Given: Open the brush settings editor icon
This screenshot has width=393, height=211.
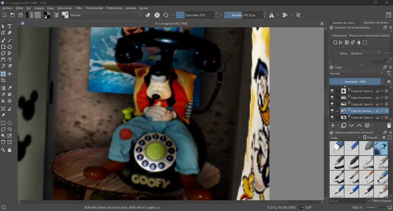Looking at the screenshot, I should (x=56, y=15).
